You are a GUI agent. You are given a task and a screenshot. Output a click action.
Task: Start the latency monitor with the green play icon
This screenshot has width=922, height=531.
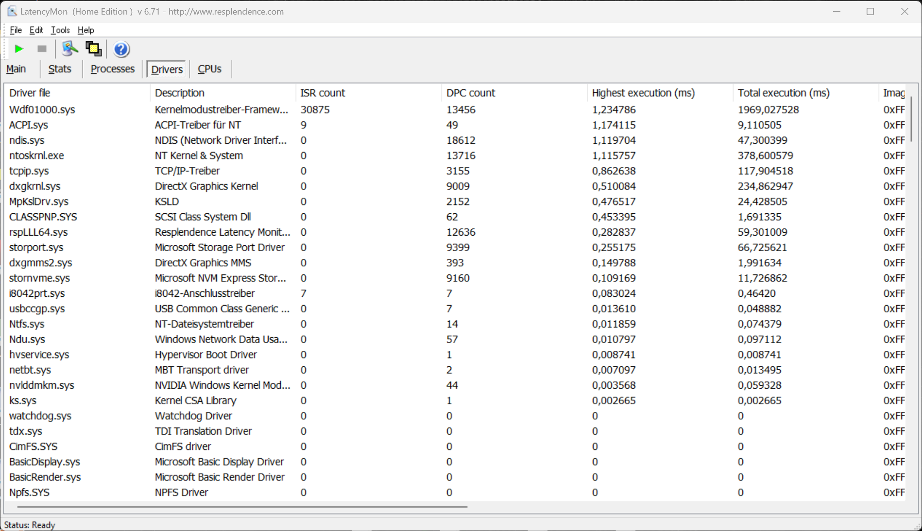(19, 49)
